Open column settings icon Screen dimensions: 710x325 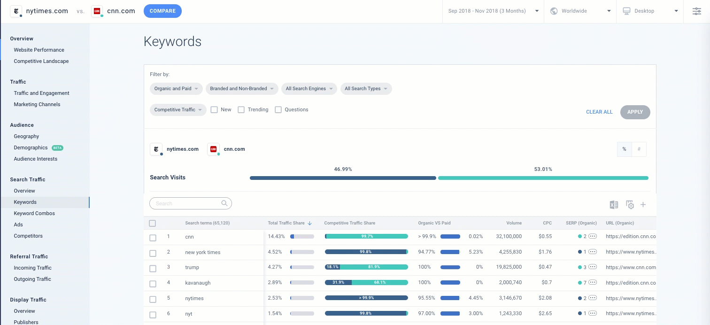point(630,204)
